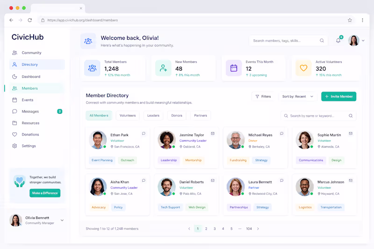
Task: Expand the top-right profile avatar chevron
Action: pyautogui.click(x=363, y=41)
